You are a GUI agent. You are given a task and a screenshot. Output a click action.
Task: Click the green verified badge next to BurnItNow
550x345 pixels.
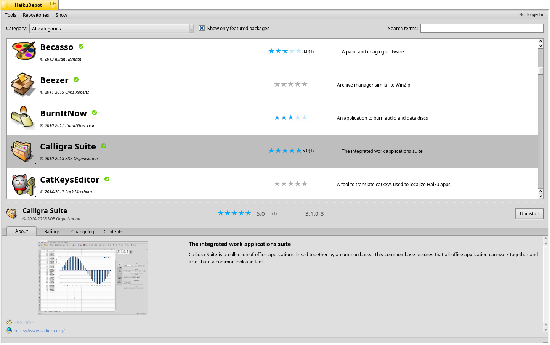[x=95, y=113]
